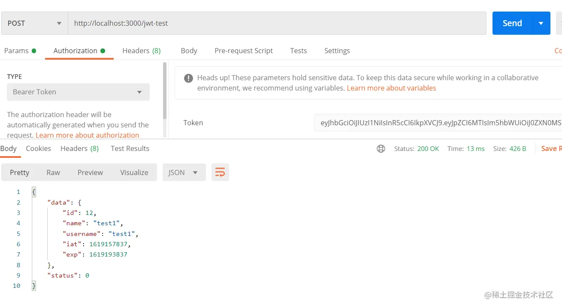Open the JSON response format dropdown
Image resolution: width=562 pixels, height=308 pixels.
tap(184, 172)
